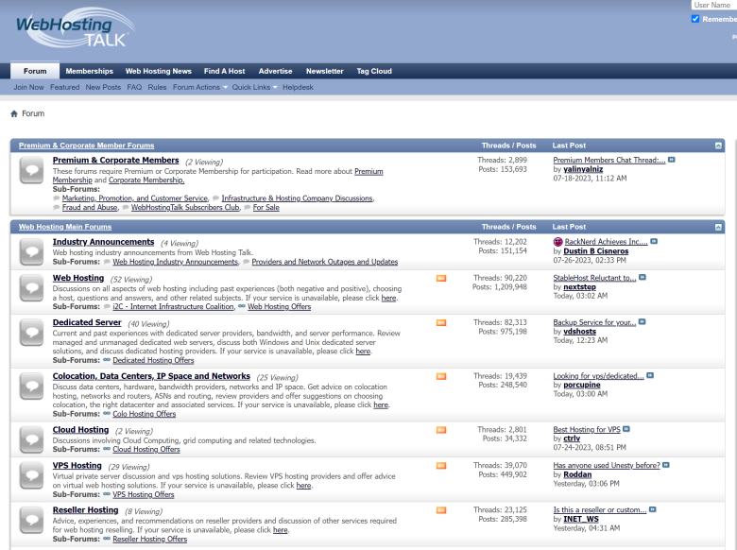Screen dimensions: 737x550
Task: Go to last post icon after Is this a reseller
Action: [x=652, y=509]
